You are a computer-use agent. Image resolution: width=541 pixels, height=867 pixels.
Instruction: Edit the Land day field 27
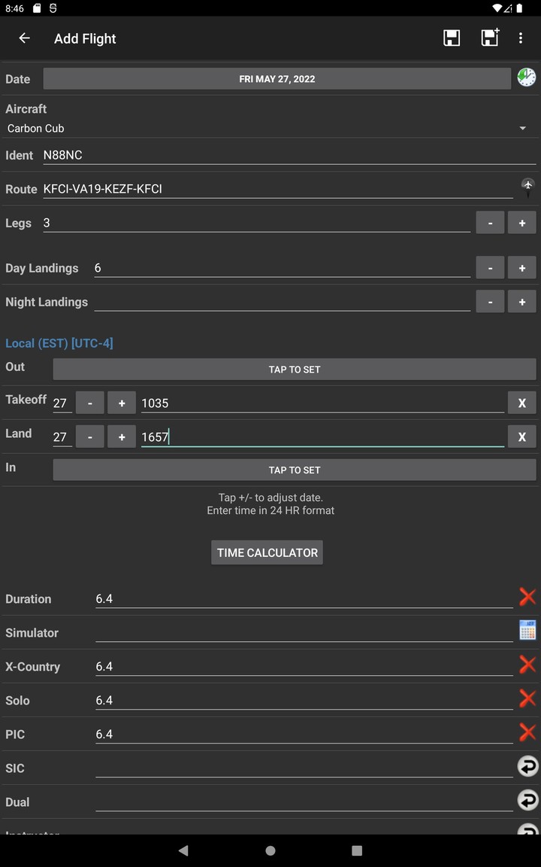tap(62, 437)
